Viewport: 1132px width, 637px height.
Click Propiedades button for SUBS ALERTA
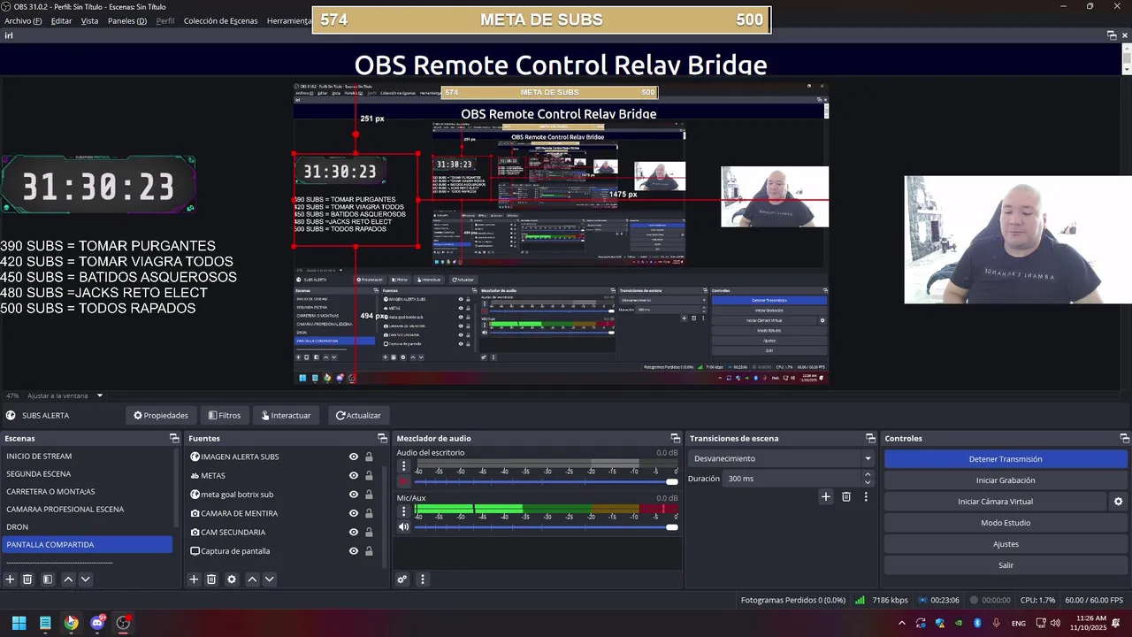pos(161,415)
